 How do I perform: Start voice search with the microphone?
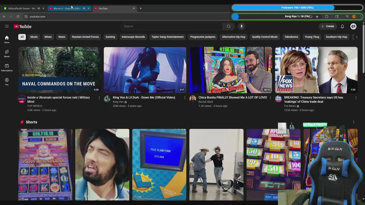(x=242, y=26)
